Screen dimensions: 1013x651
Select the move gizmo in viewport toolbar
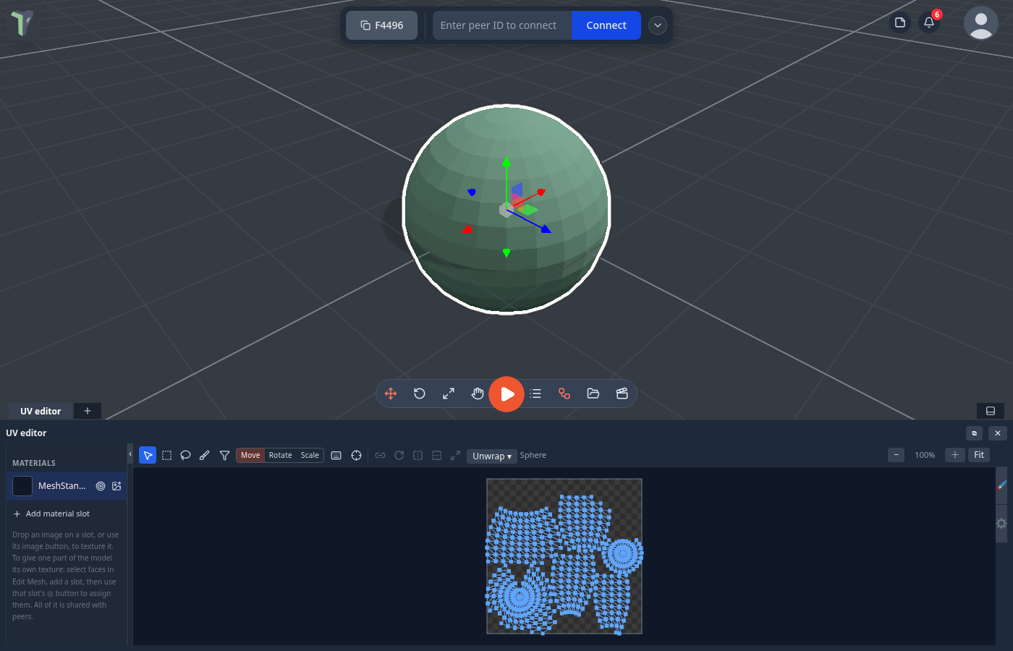[x=391, y=393]
